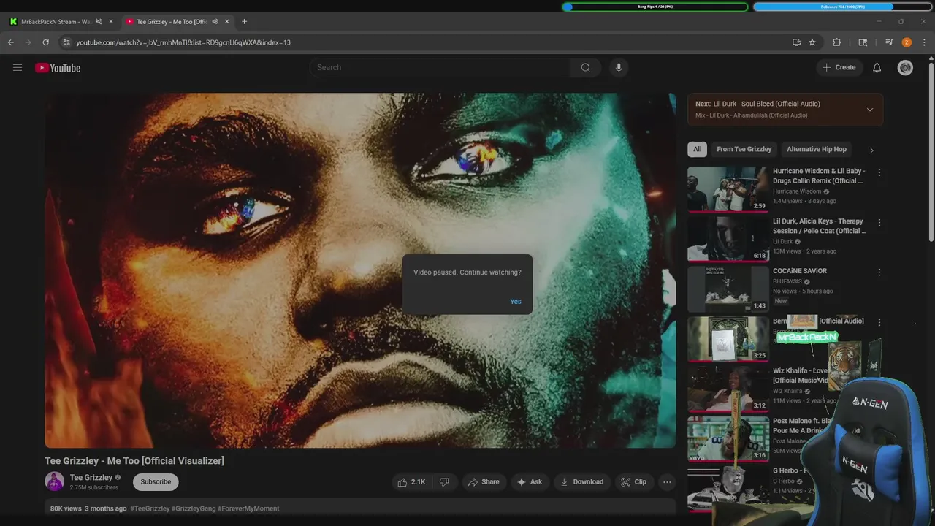This screenshot has width=935, height=526.
Task: Open the browser three-dot menu
Action: (x=924, y=42)
